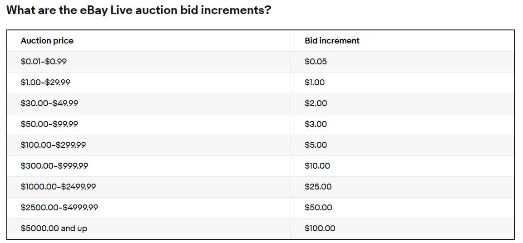Select the $100.00 bid increment cell
The width and height of the screenshot is (523, 243).
[x=320, y=228]
